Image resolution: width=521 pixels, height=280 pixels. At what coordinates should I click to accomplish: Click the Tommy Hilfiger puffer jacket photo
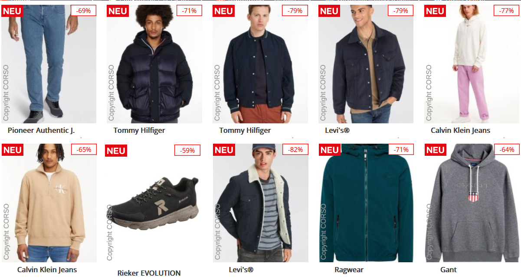(154, 64)
